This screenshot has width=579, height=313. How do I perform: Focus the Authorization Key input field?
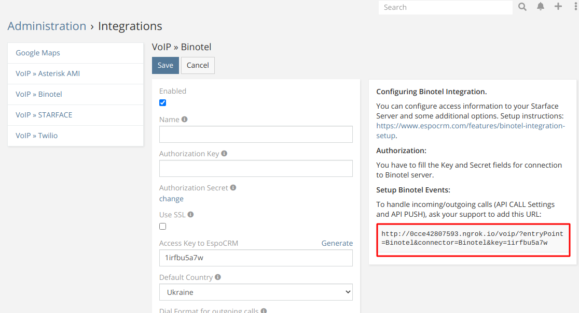(256, 168)
